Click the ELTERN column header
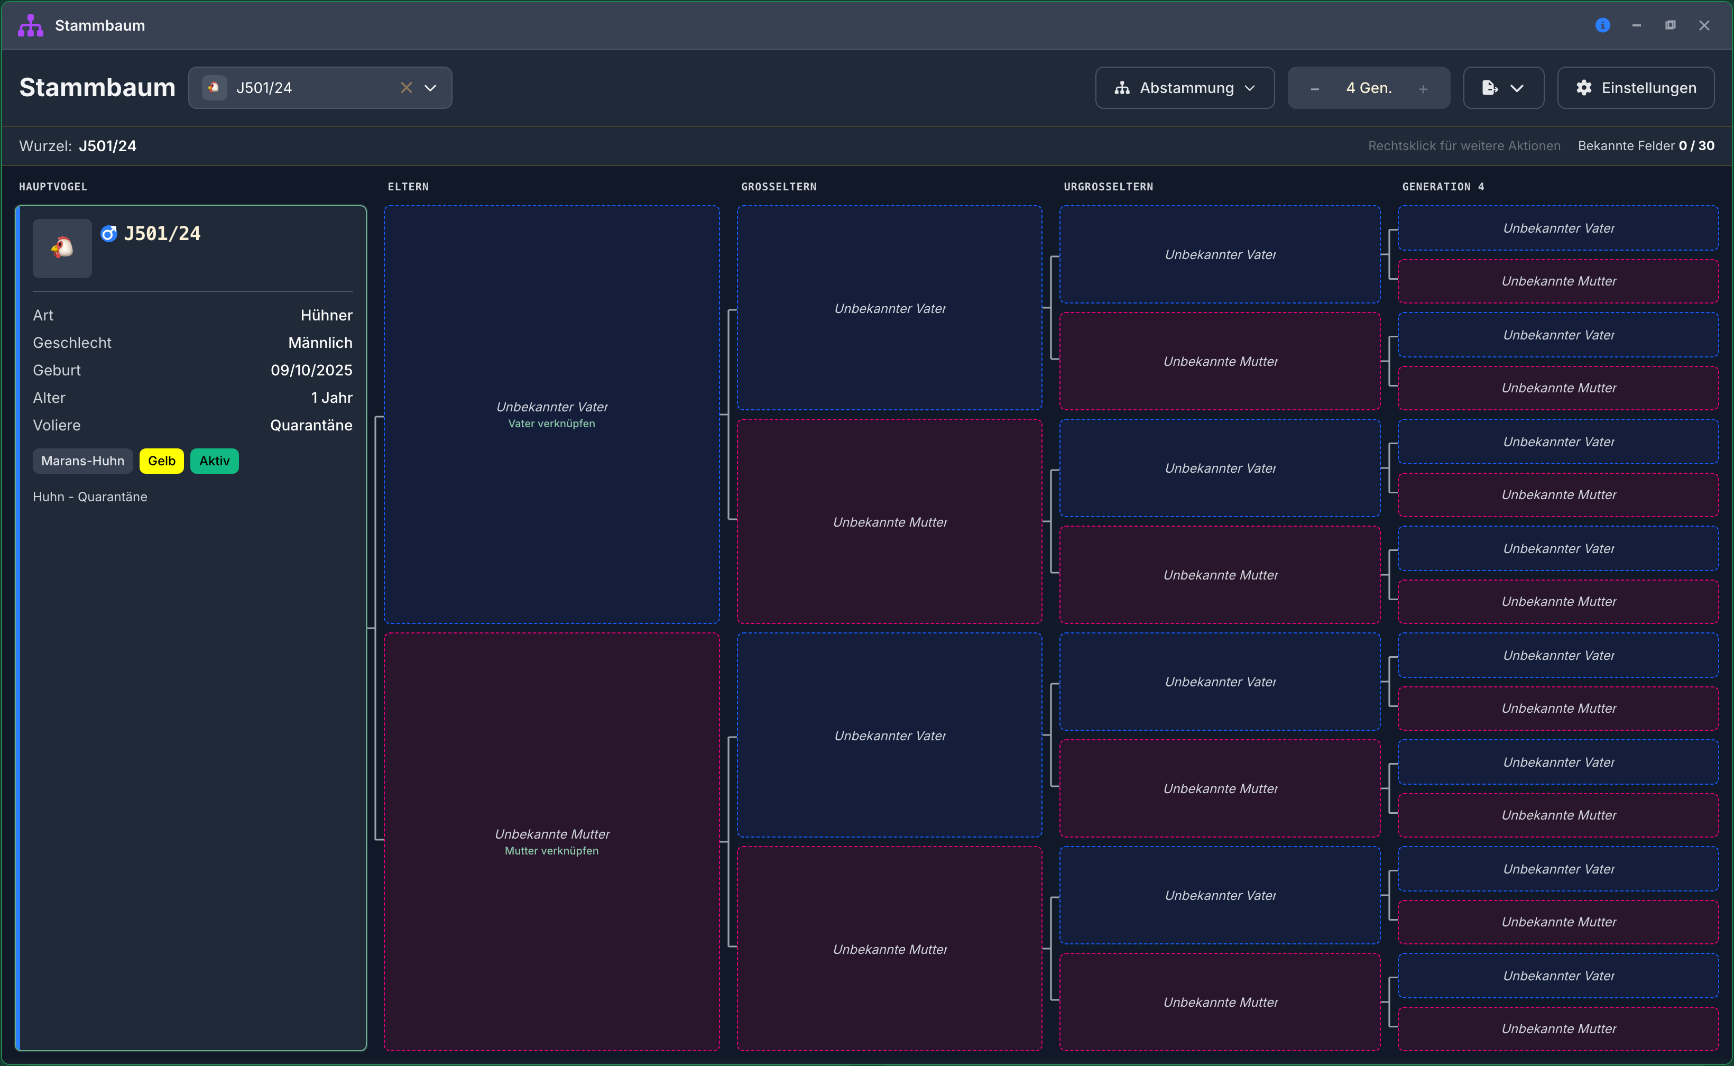The width and height of the screenshot is (1734, 1066). pyautogui.click(x=408, y=187)
